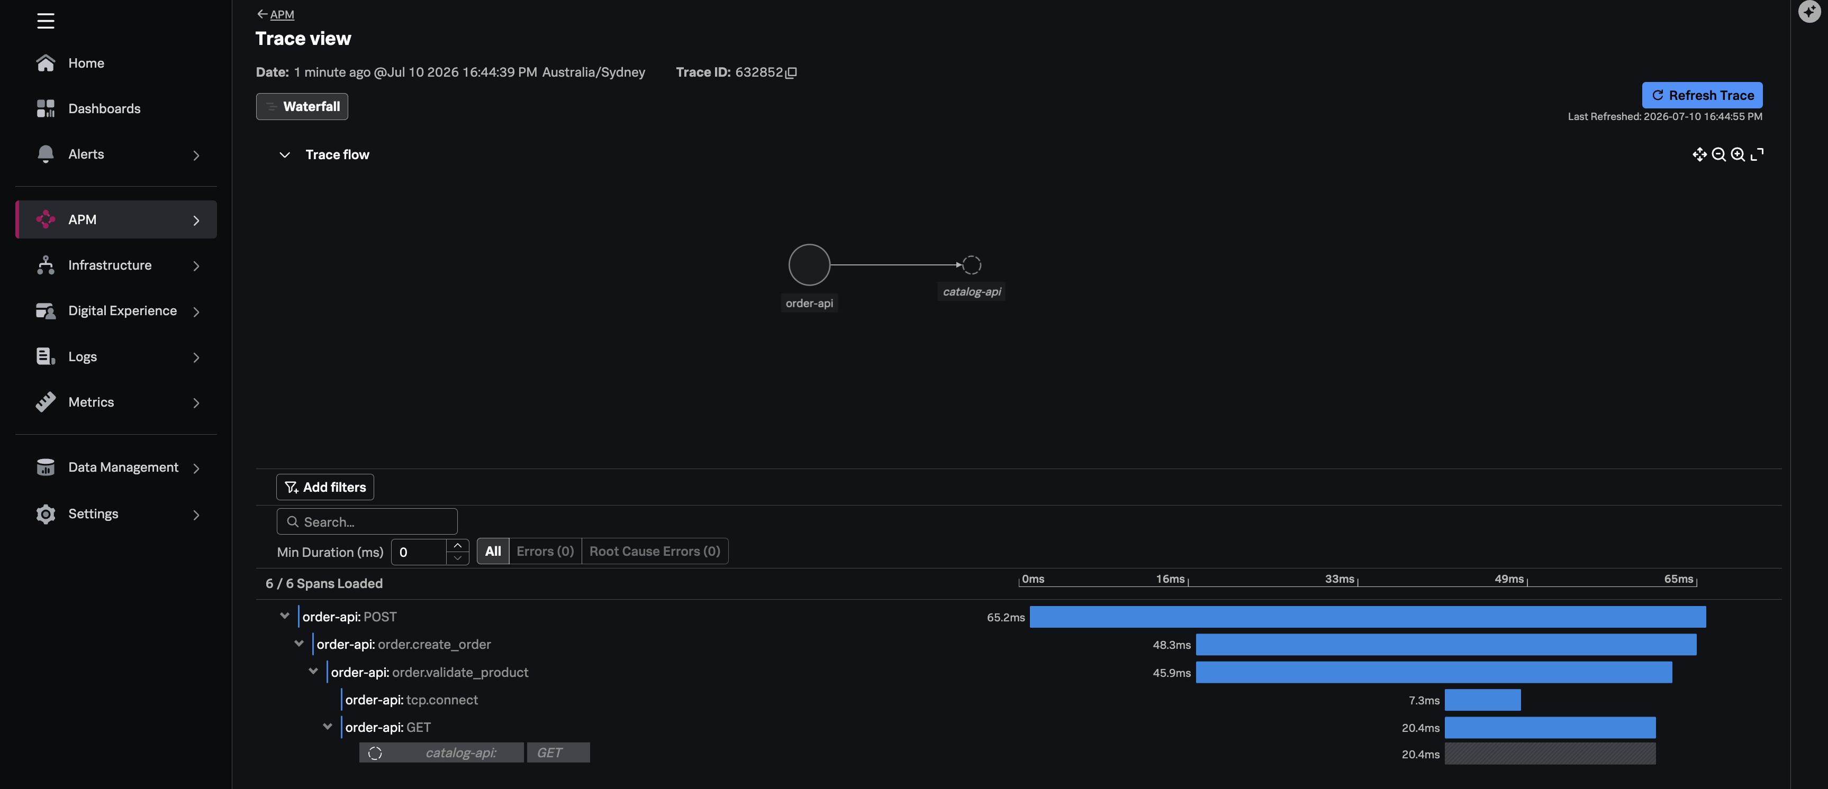1828x789 pixels.
Task: Increase Min Duration with up arrow
Action: point(458,545)
